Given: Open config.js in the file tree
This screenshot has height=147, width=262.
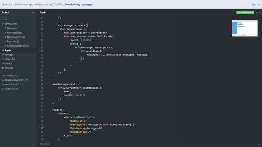Looking at the screenshot, I should tap(9, 55).
